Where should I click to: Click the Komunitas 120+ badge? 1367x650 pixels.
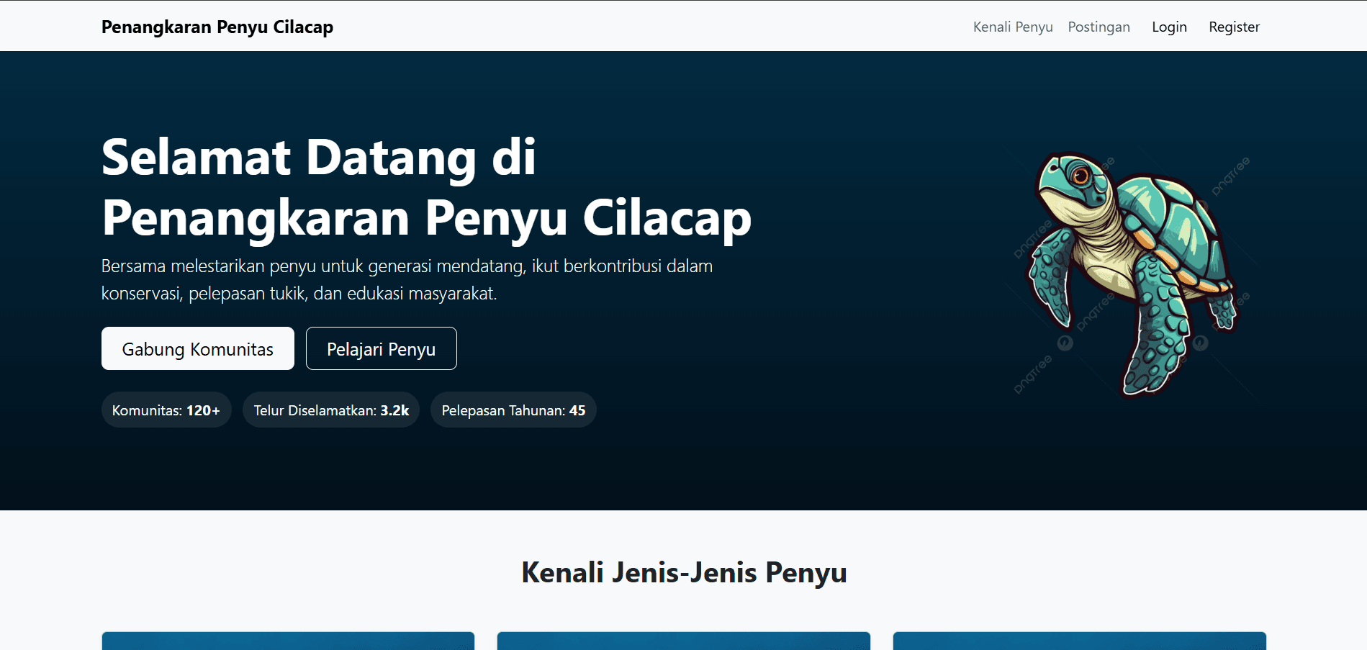coord(166,410)
